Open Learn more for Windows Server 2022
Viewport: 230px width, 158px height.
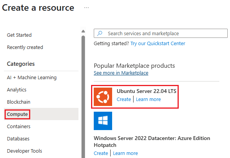126,153
